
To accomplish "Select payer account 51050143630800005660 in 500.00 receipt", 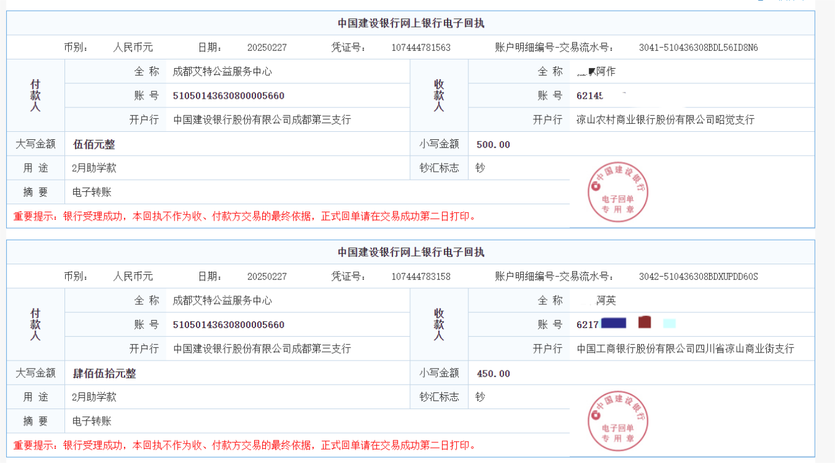I will 228,96.
